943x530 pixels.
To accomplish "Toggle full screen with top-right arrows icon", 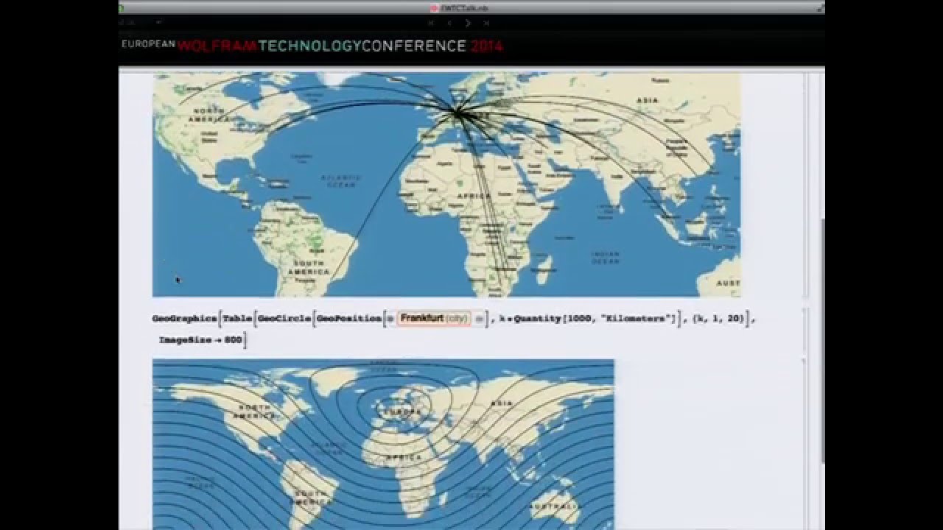I will tap(820, 7).
